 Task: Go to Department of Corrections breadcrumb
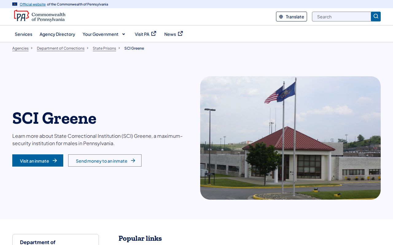point(60,48)
